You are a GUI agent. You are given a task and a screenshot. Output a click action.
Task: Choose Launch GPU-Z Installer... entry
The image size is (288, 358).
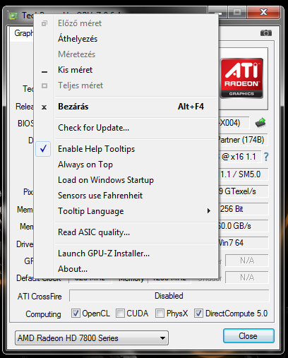point(126,253)
